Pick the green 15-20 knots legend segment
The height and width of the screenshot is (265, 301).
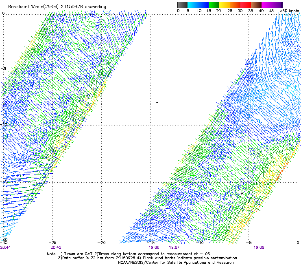(x=214, y=5)
